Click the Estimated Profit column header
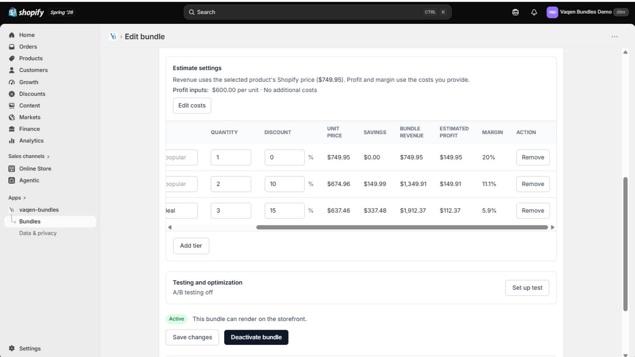635x357 pixels. point(454,132)
